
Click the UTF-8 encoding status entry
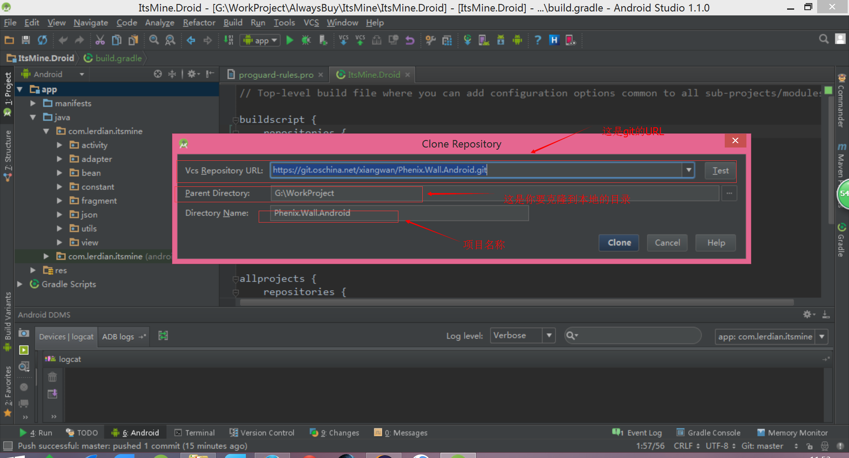tap(720, 446)
